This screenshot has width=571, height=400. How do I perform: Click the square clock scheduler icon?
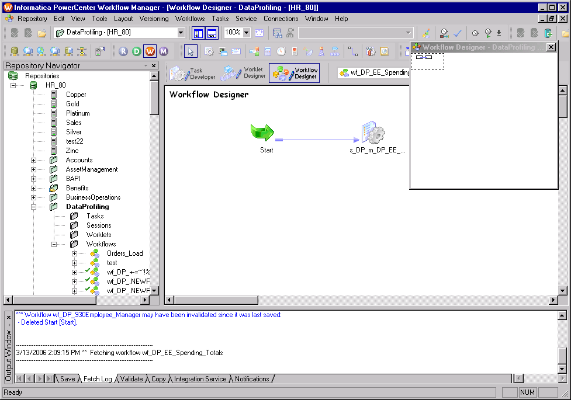[x=384, y=52]
